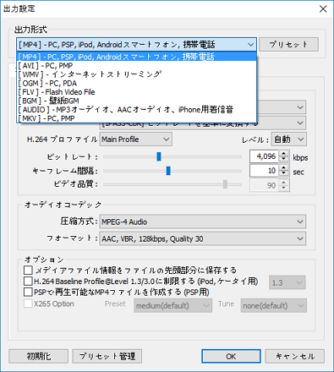Toggle H.264 Baseline Profile limit checkbox
This screenshot has height=372, width=334.
28,282
